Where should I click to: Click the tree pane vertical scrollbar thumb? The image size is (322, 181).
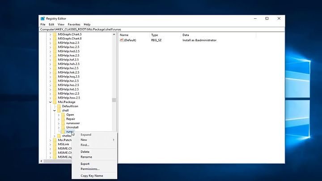click(114, 100)
